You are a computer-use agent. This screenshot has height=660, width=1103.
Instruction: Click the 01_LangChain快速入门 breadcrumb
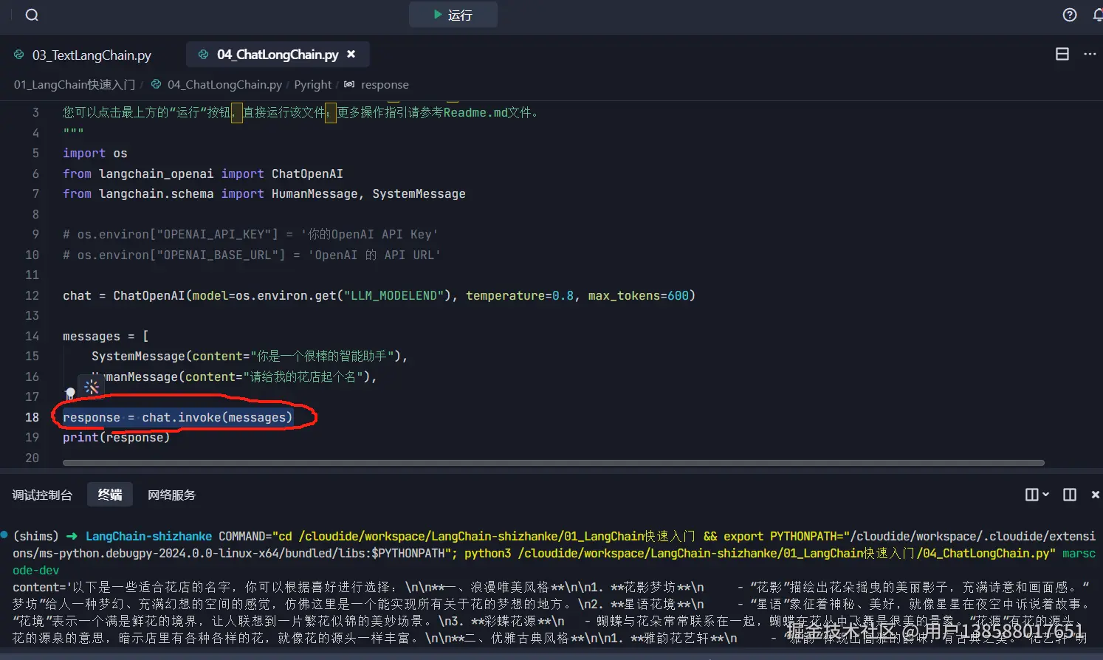[75, 85]
